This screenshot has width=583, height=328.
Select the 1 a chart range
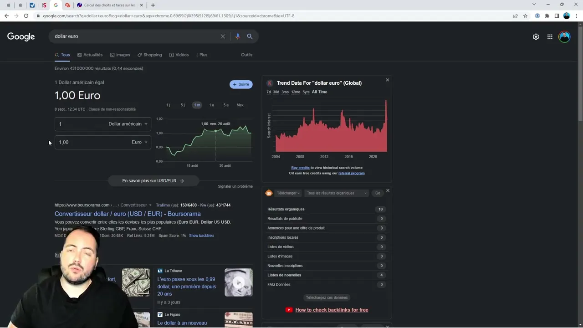(x=211, y=105)
